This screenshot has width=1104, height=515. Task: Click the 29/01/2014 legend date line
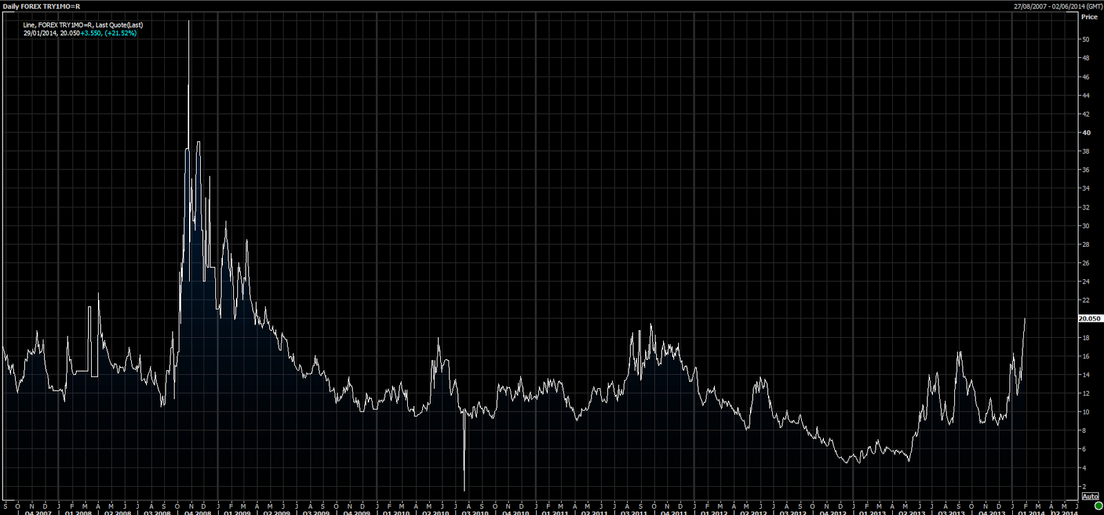[x=80, y=33]
